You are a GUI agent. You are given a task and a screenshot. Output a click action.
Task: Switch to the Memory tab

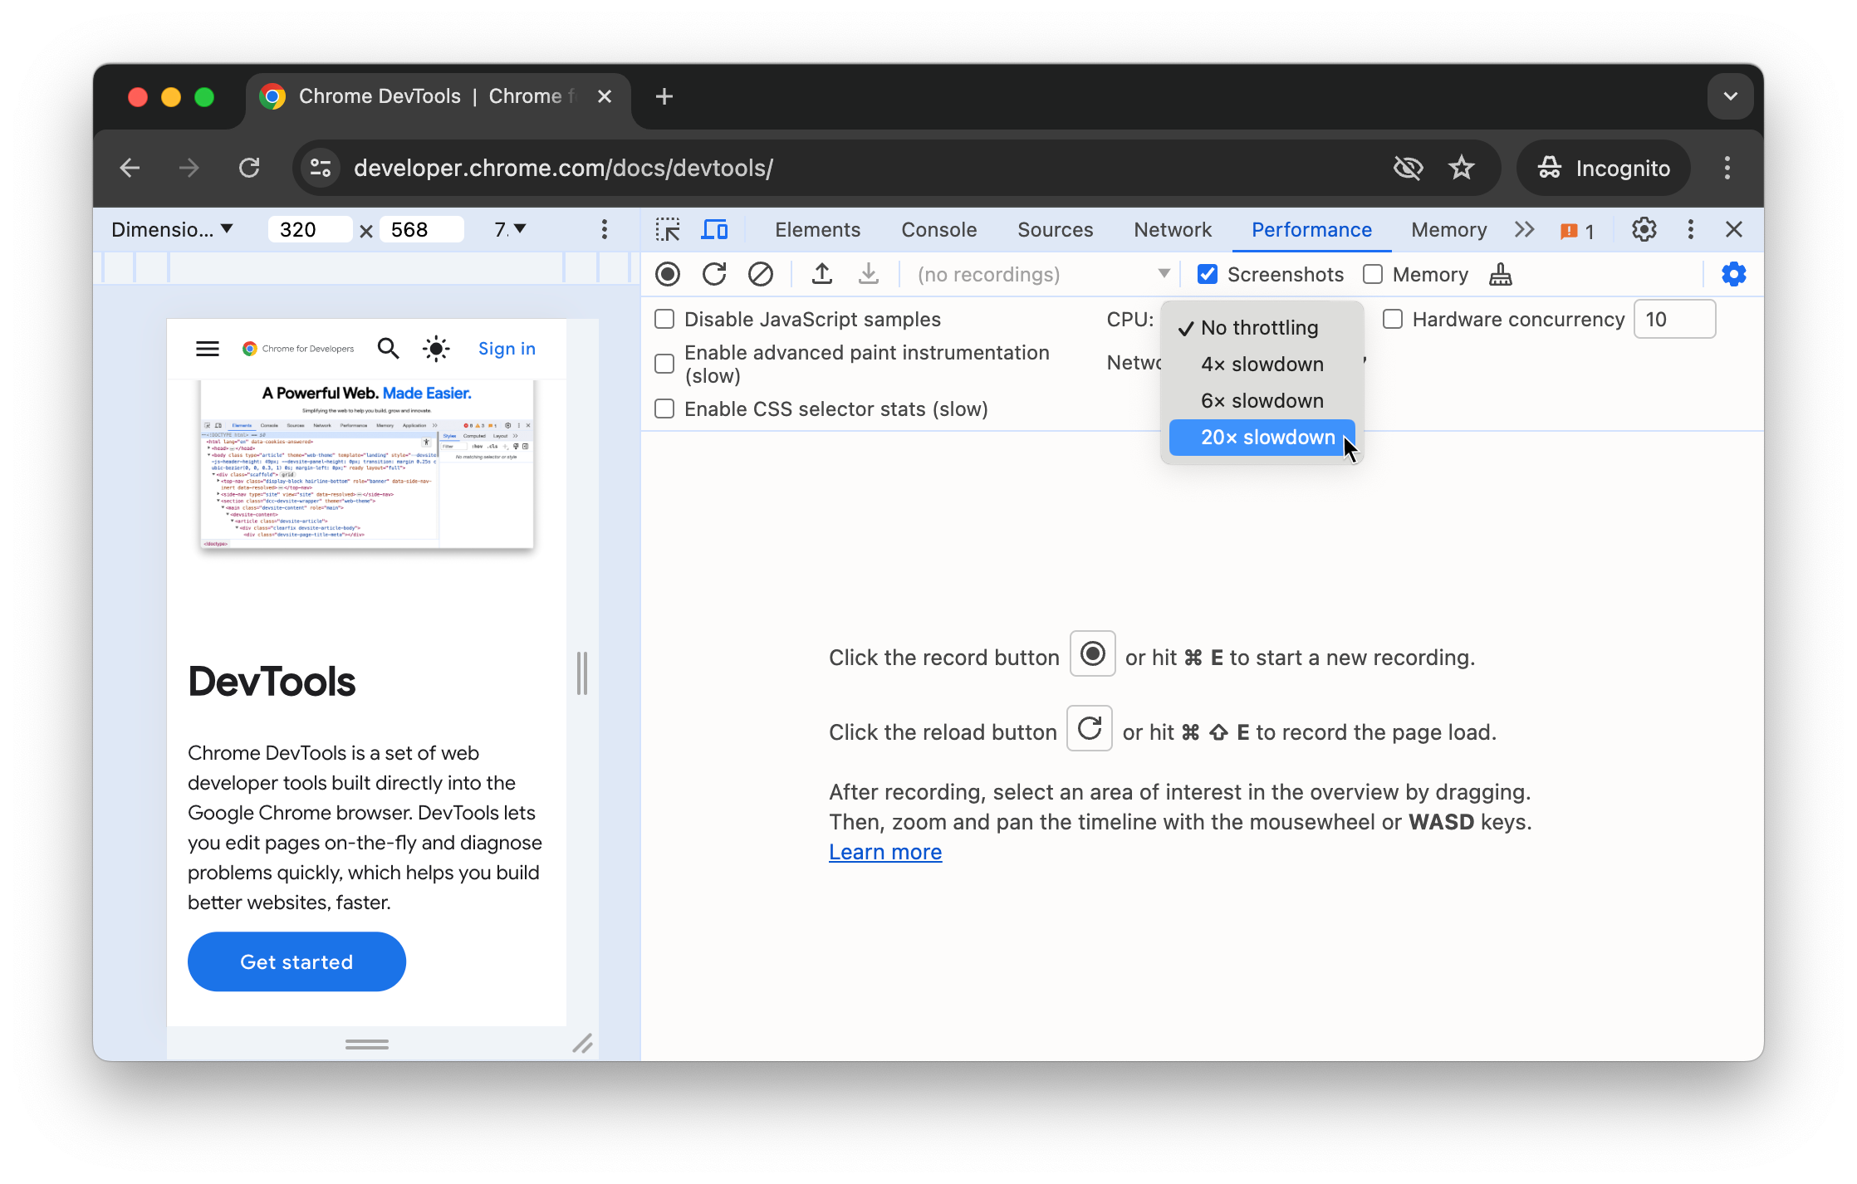[x=1447, y=228]
